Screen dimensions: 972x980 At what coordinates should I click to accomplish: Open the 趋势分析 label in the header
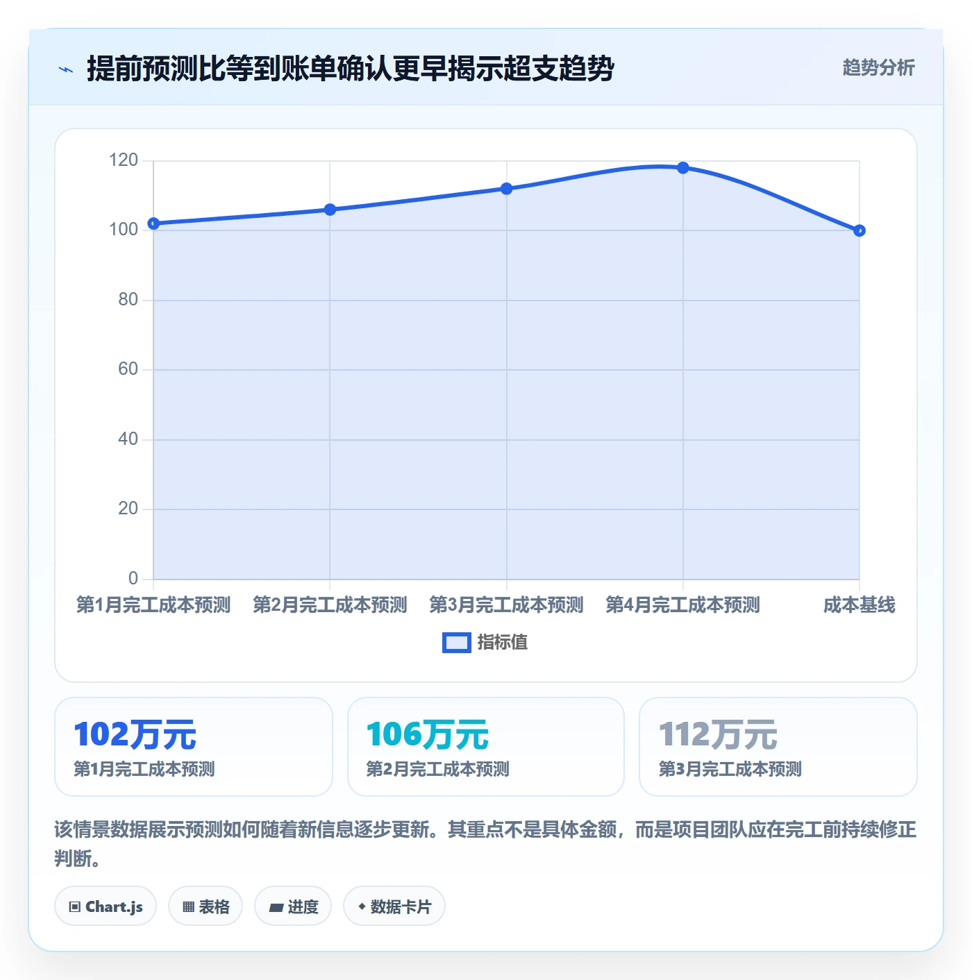tap(878, 67)
